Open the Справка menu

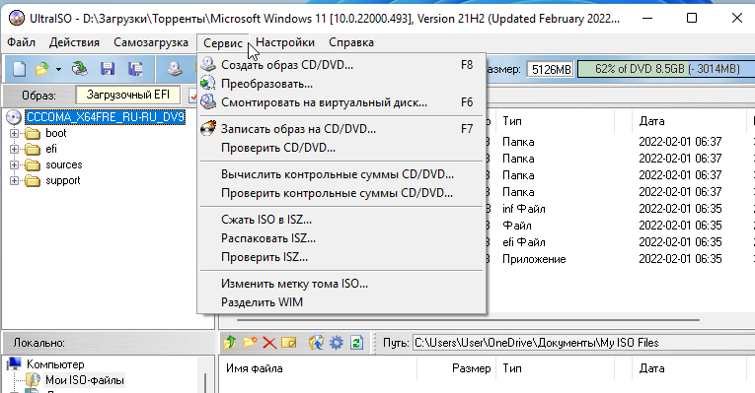[351, 42]
